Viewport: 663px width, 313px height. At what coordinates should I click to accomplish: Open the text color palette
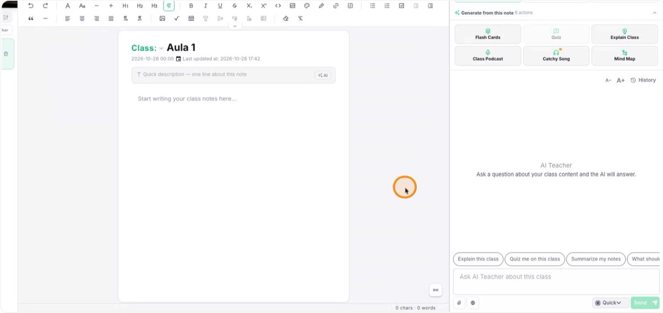307,6
